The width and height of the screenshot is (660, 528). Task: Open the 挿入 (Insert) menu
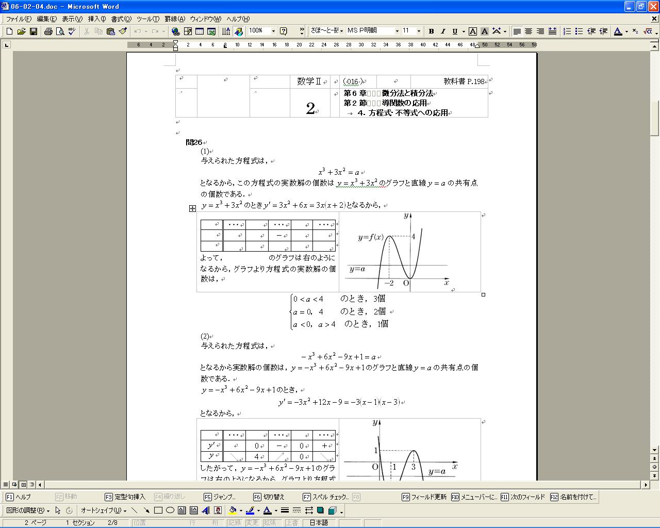(x=96, y=19)
